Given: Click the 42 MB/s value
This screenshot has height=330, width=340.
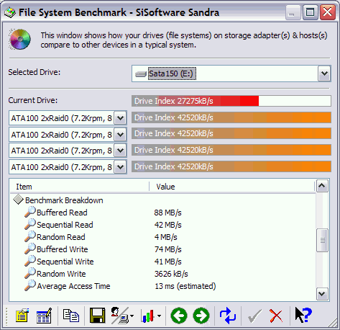Looking at the screenshot, I should click(x=167, y=225).
